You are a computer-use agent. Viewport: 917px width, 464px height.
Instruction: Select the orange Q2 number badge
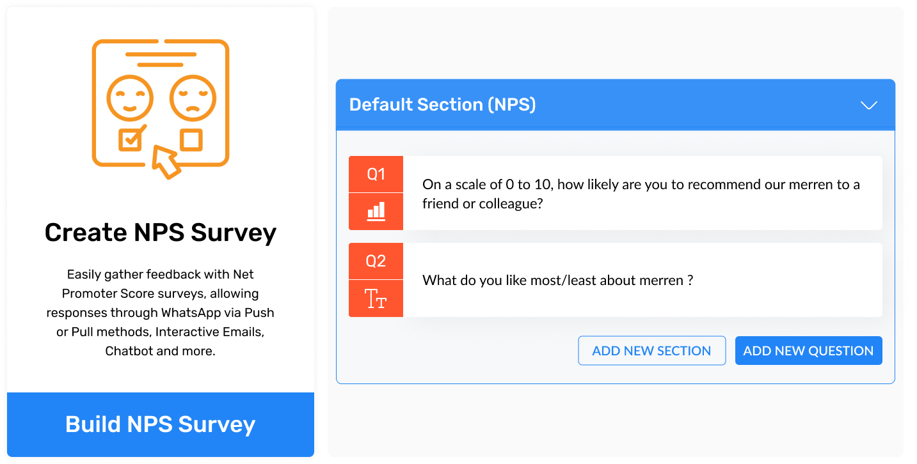[x=376, y=261]
